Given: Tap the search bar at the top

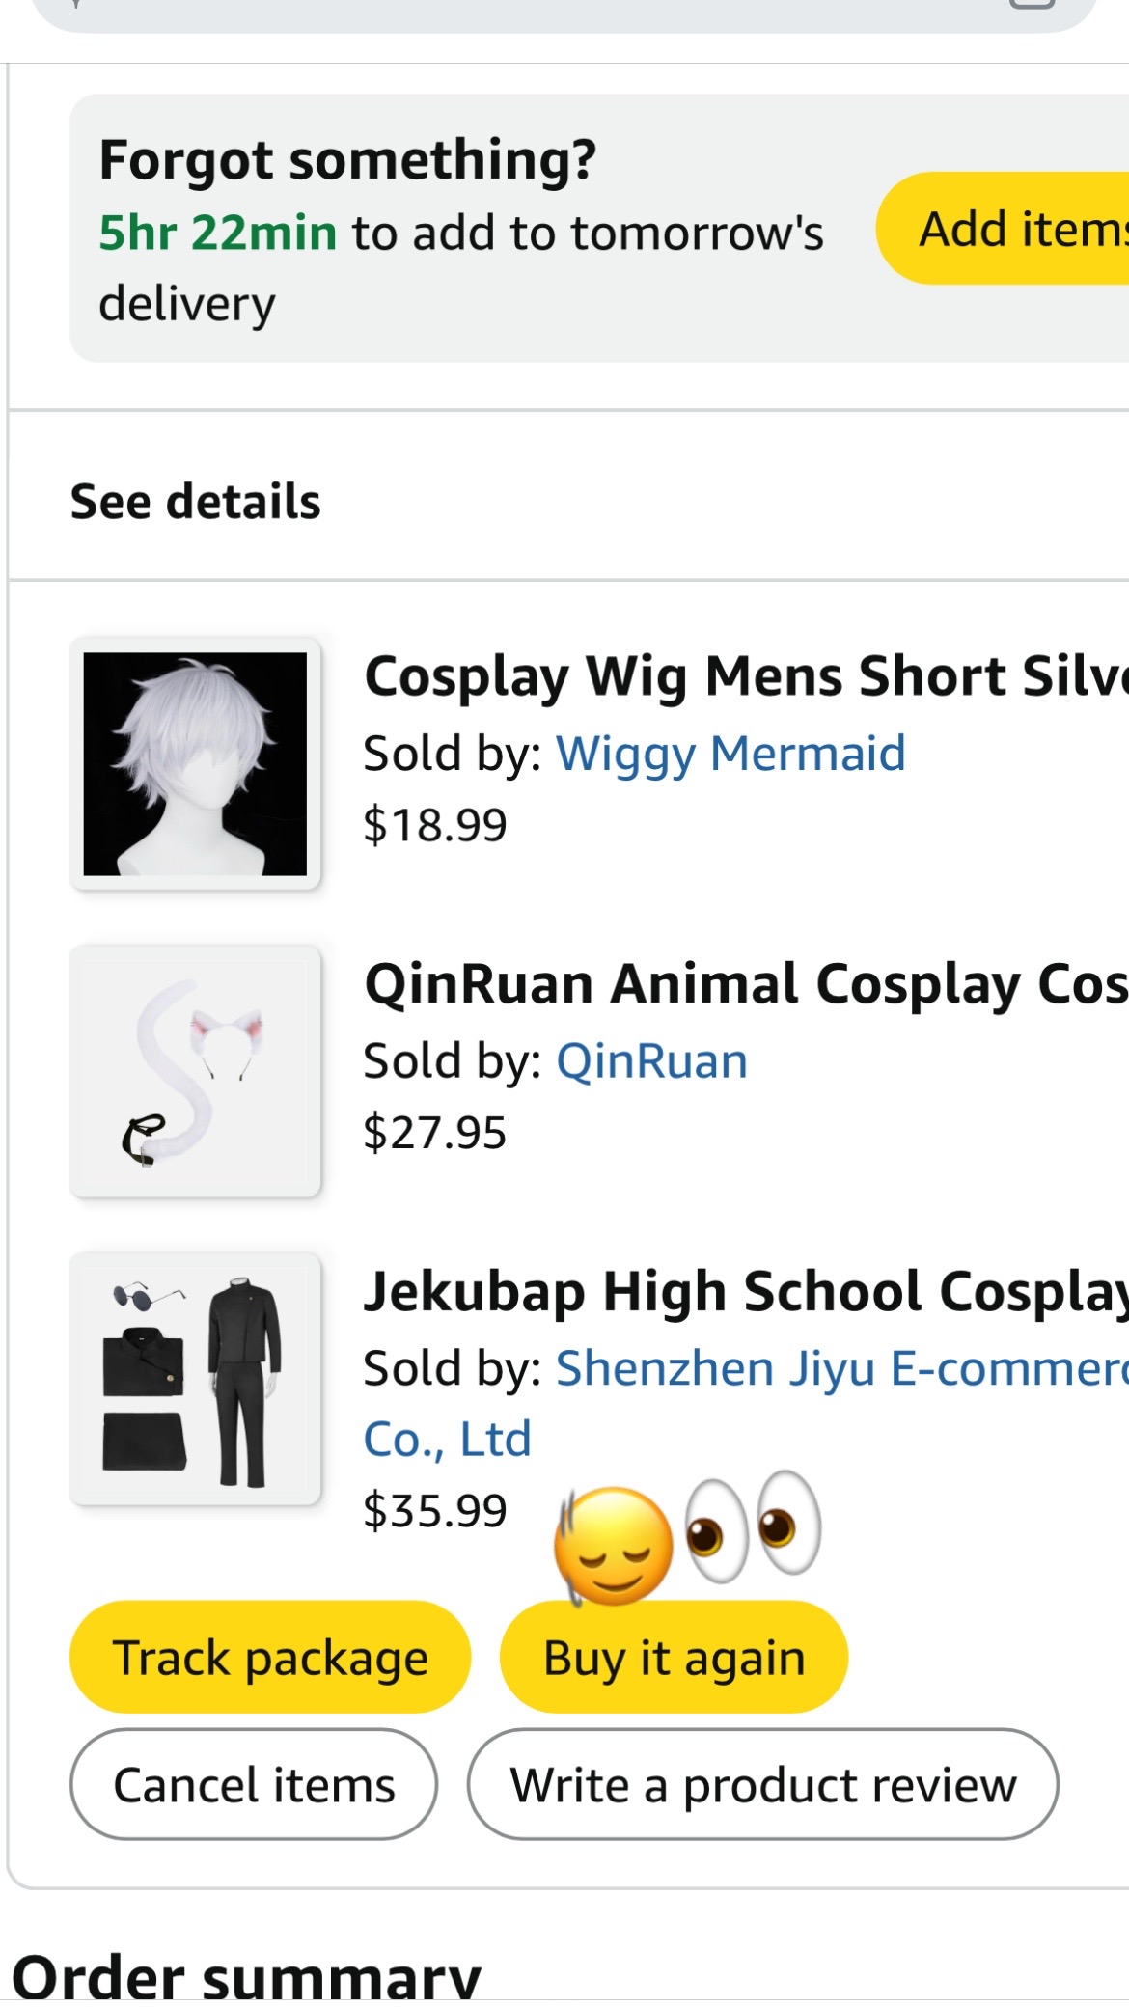Looking at the screenshot, I should click(x=564, y=12).
